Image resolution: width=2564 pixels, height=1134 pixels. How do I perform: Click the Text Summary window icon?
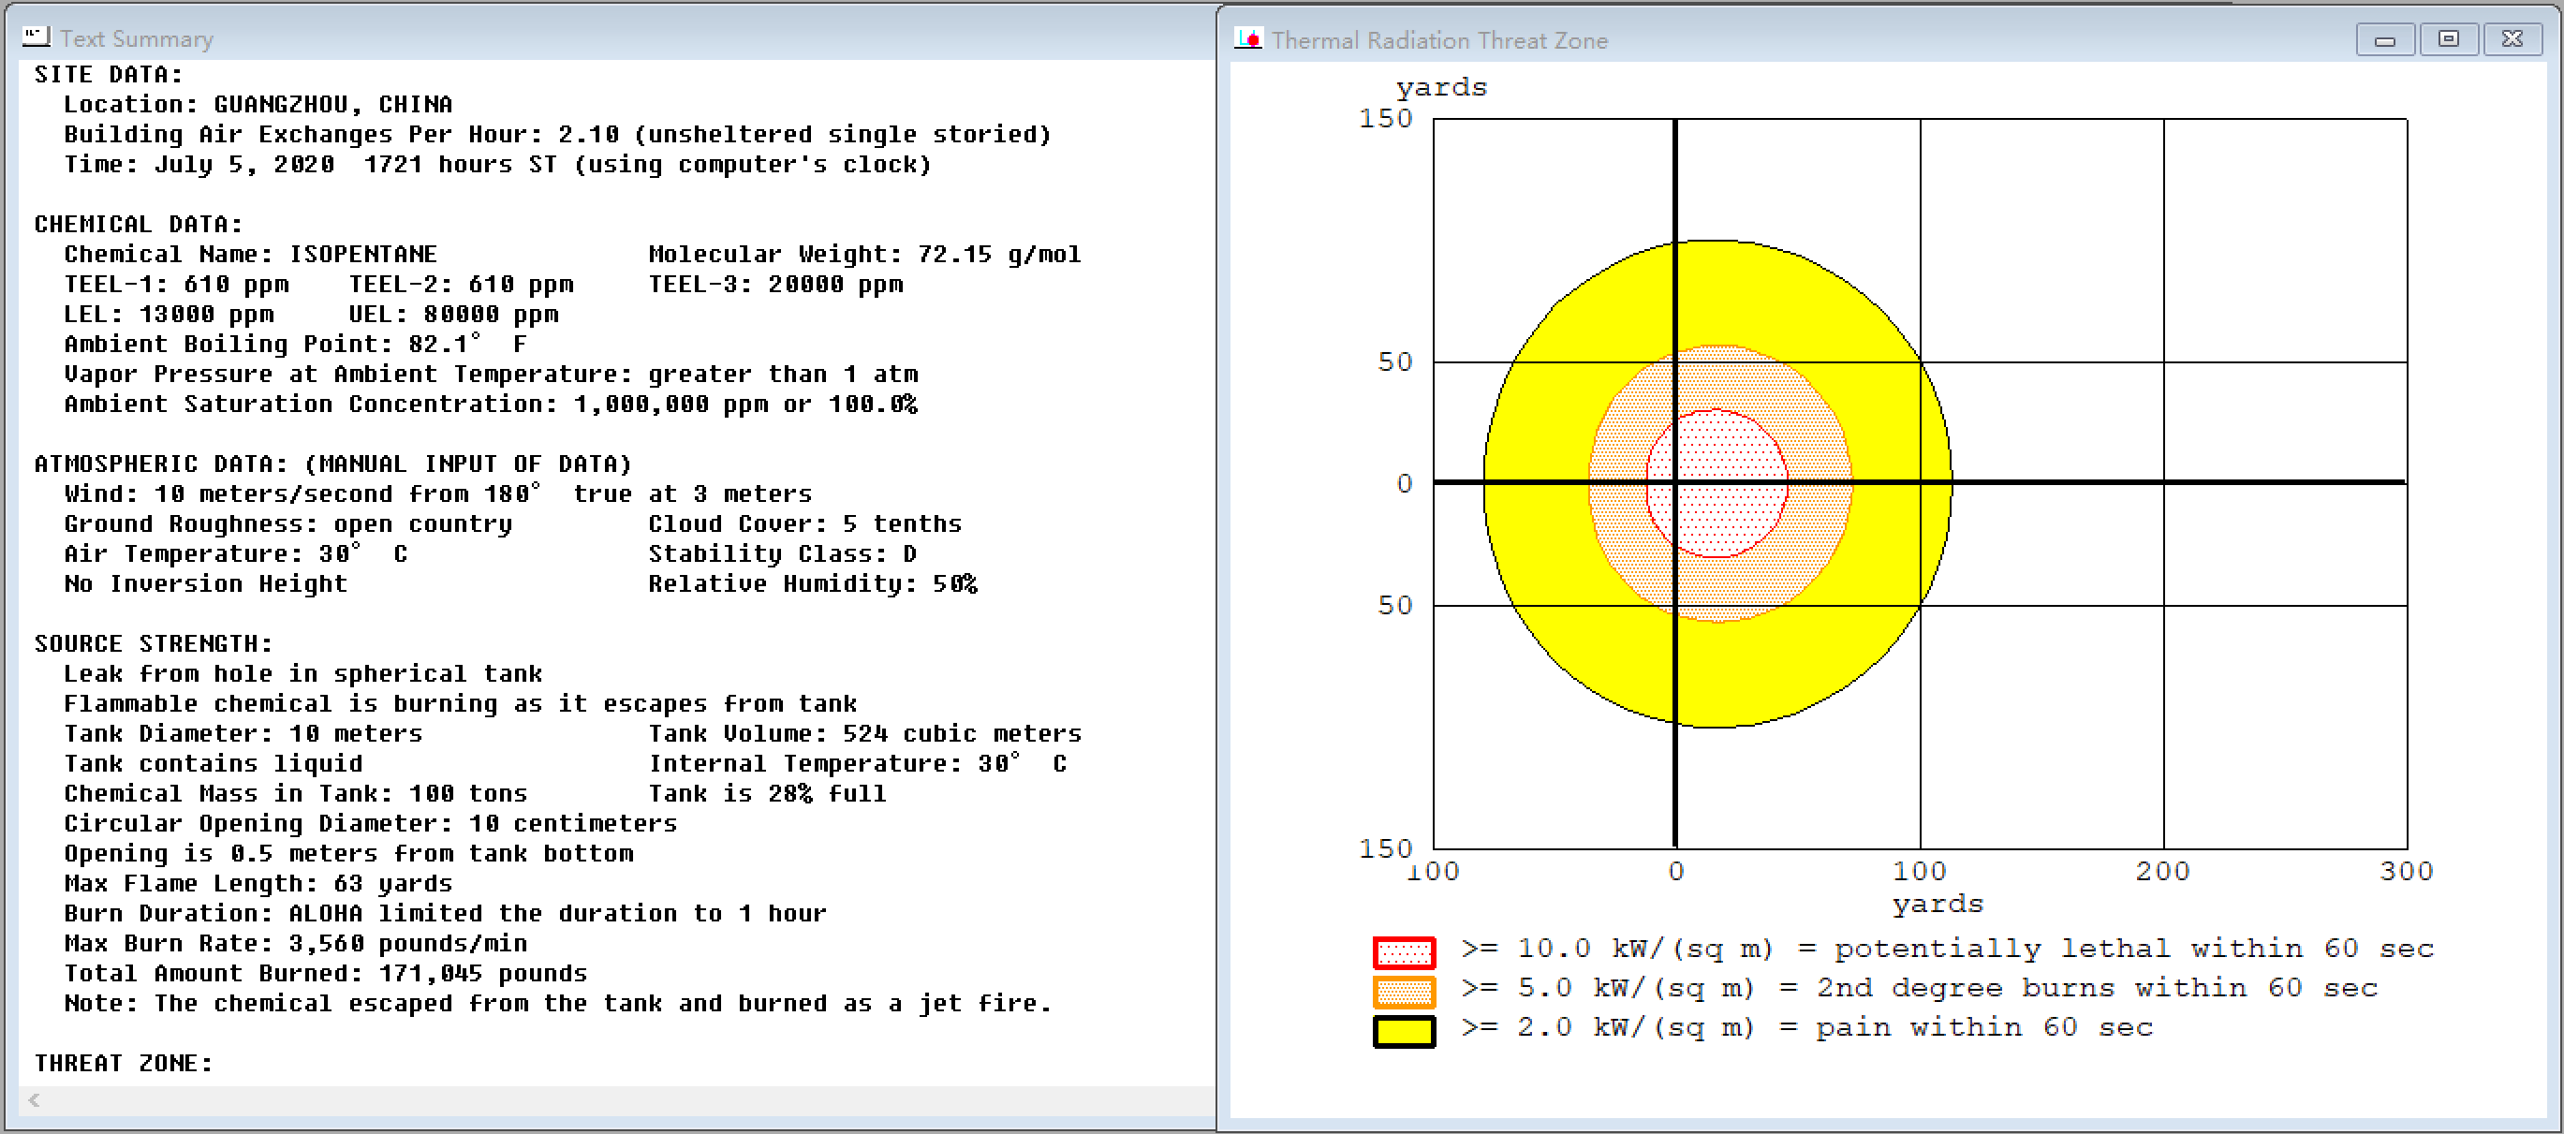pyautogui.click(x=37, y=37)
